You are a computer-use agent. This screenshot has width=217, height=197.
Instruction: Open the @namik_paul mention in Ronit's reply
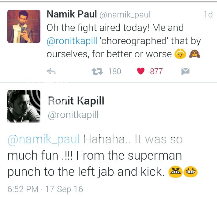pyautogui.click(x=43, y=140)
